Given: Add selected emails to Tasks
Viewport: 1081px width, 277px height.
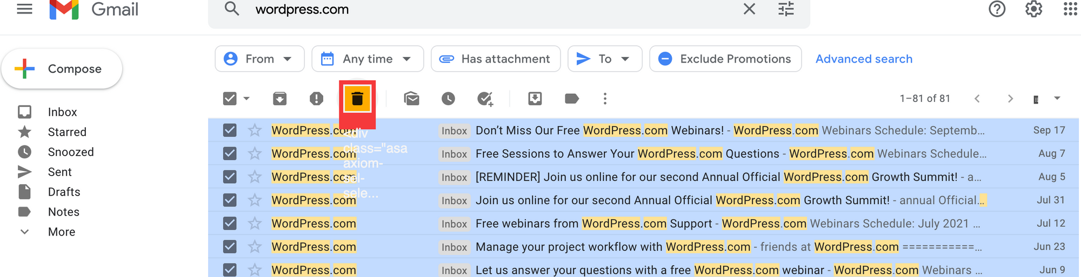Looking at the screenshot, I should (485, 99).
